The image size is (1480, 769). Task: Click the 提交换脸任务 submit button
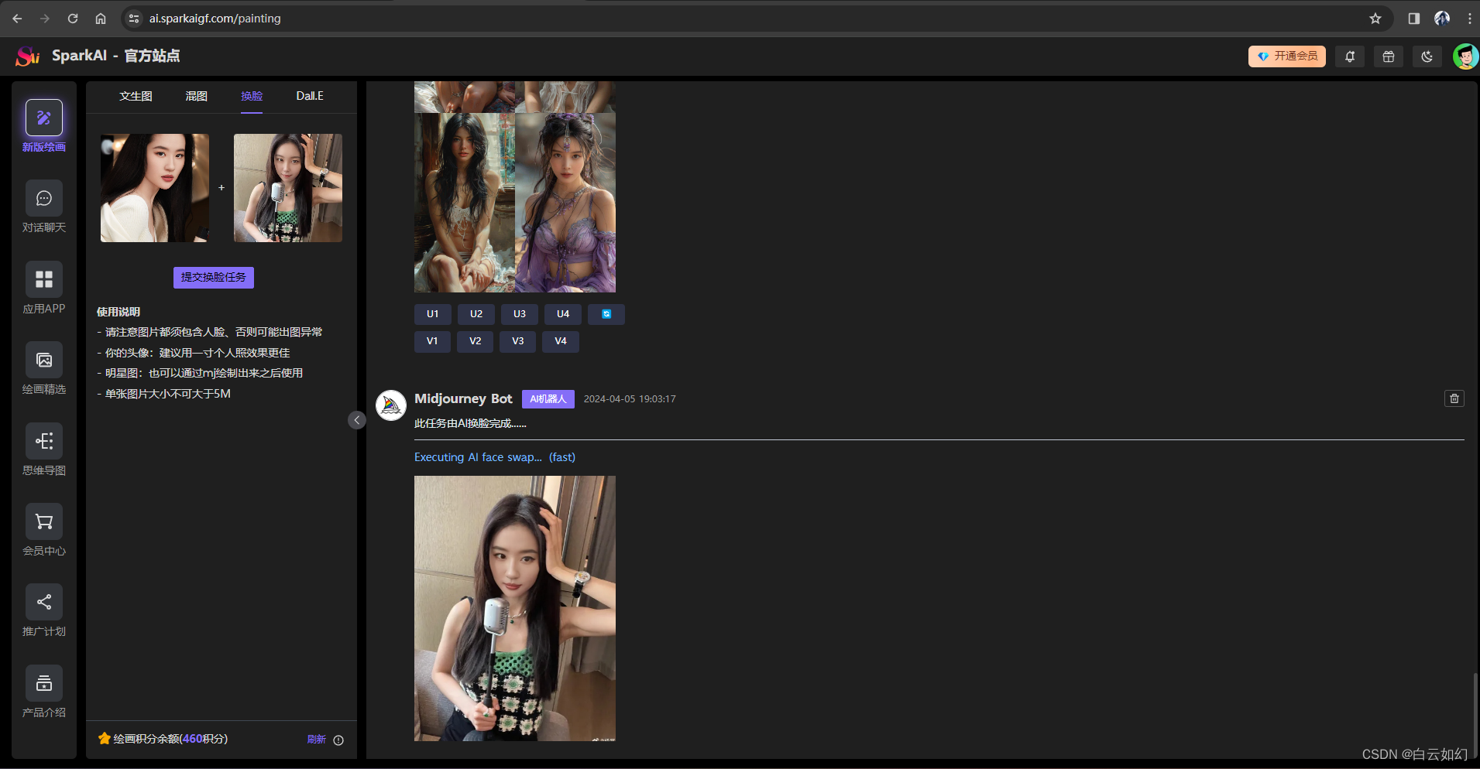(214, 277)
